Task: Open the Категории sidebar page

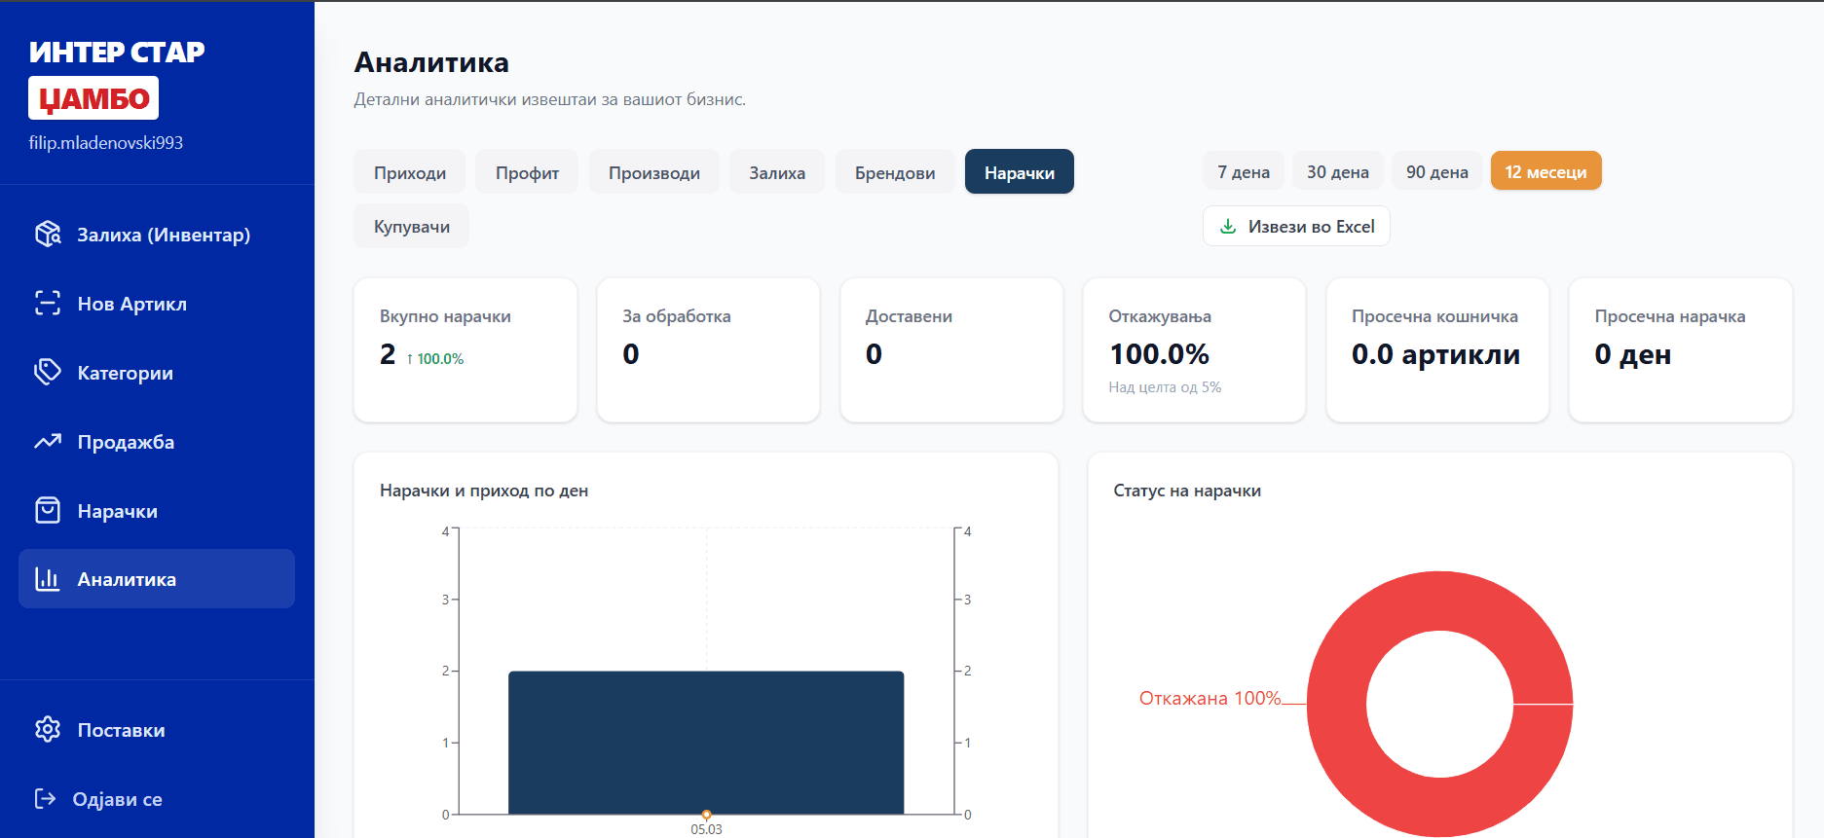Action: point(157,373)
